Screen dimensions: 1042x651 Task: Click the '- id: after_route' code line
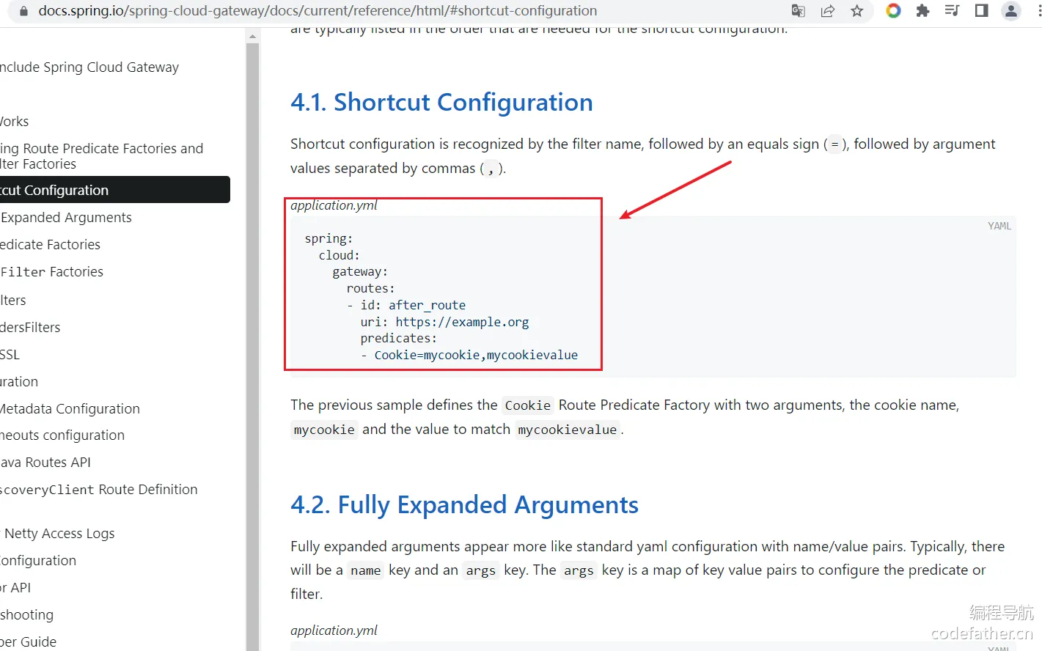tap(406, 306)
